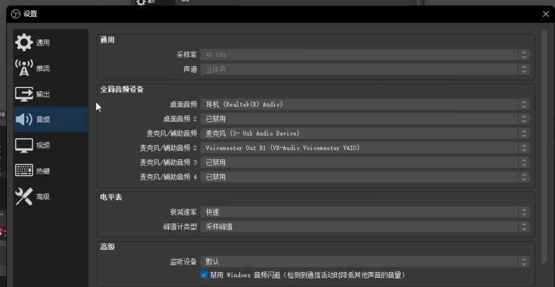Click the 声道 立体声 field
This screenshot has height=287, width=555.
(365, 69)
